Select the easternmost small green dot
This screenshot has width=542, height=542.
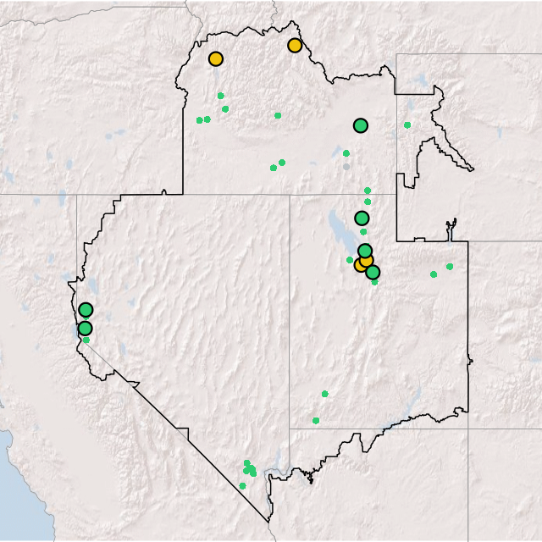[x=450, y=267]
